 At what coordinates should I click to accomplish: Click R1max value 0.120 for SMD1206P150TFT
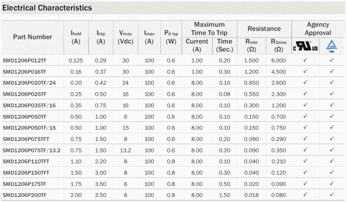tap(279, 173)
